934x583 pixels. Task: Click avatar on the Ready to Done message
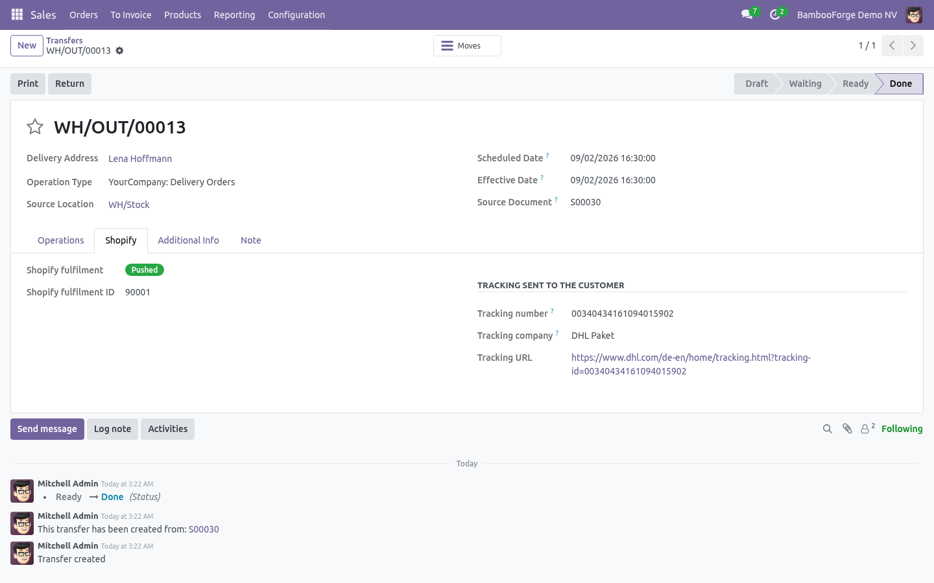click(22, 491)
